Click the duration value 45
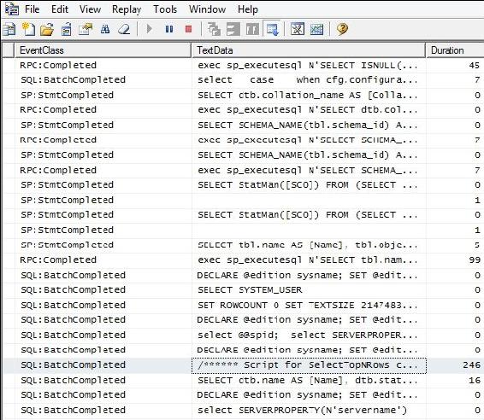Screen dimensions: 484x420 coord(475,66)
